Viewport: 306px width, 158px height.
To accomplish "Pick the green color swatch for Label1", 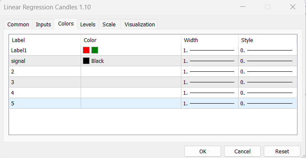I will coord(95,50).
